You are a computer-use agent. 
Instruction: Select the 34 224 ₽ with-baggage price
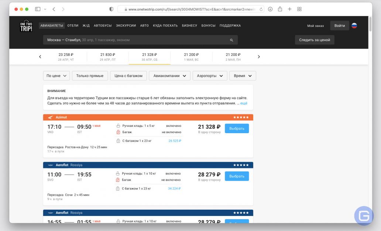[x=174, y=188]
